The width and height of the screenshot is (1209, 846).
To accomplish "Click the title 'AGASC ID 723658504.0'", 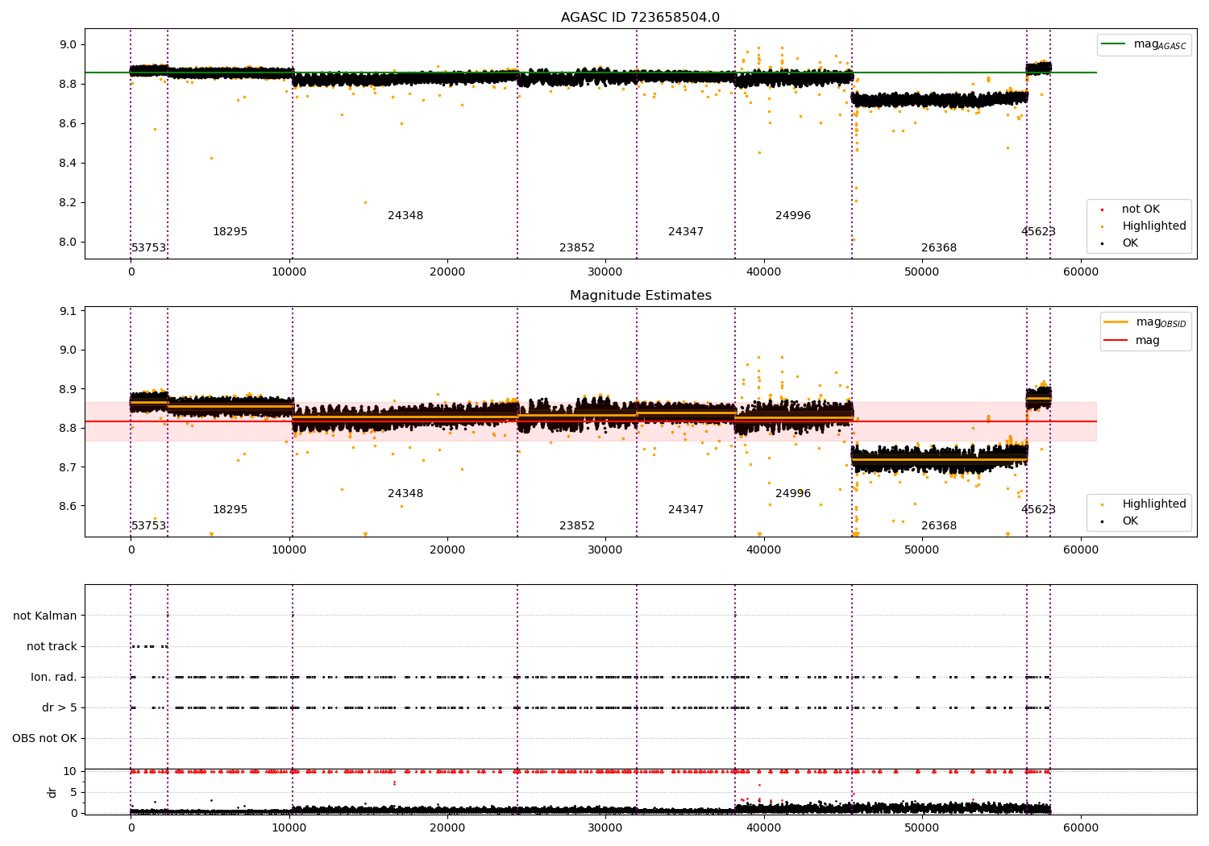I will pos(640,18).
